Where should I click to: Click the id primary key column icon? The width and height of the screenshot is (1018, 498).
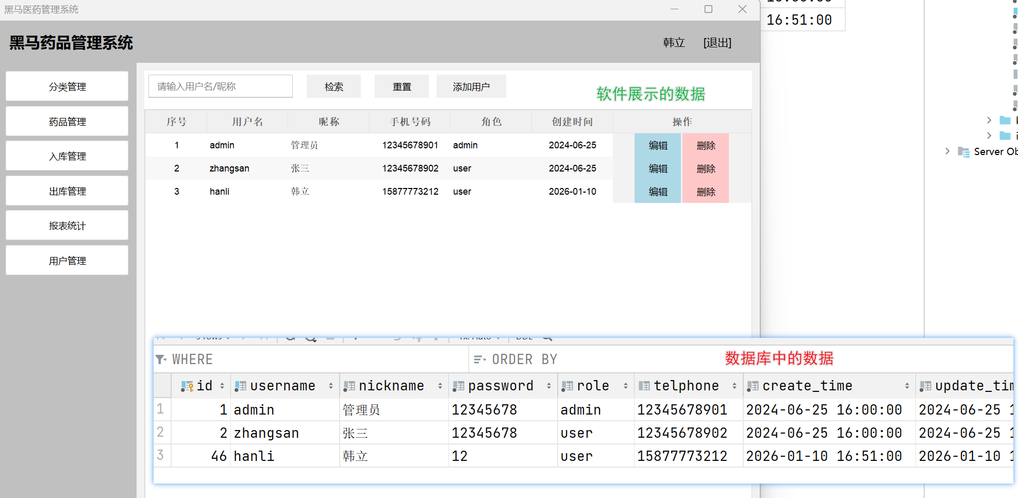tap(187, 386)
